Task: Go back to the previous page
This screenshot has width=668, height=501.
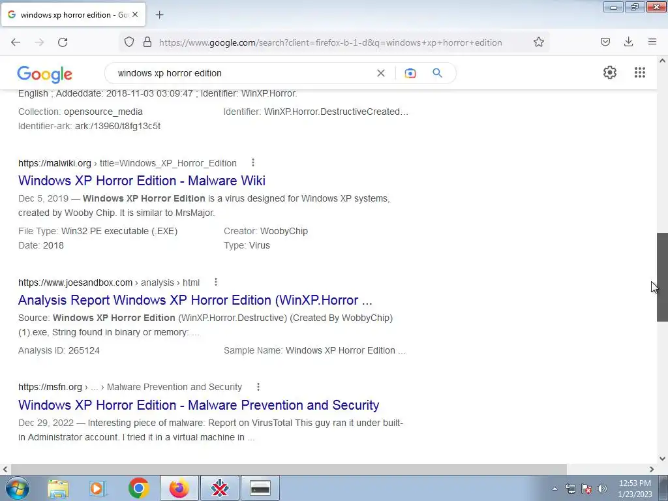Action: click(x=16, y=42)
